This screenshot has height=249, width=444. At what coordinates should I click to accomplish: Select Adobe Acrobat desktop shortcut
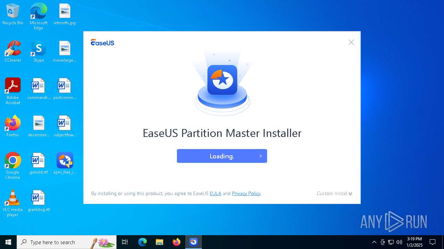coord(13,91)
